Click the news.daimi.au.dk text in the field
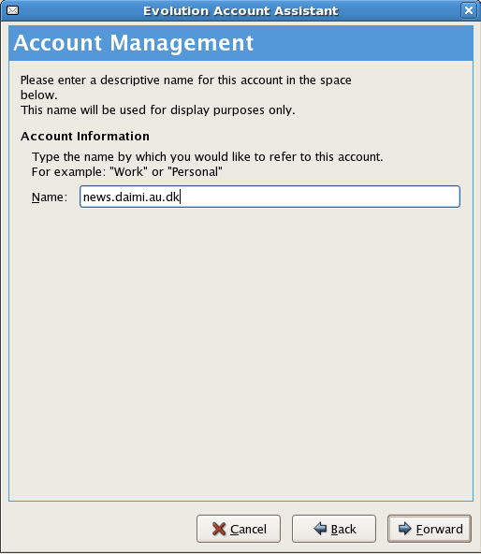The height and width of the screenshot is (554, 481). [131, 197]
